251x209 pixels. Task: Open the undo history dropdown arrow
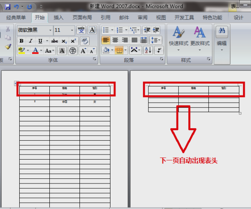pos(22,7)
